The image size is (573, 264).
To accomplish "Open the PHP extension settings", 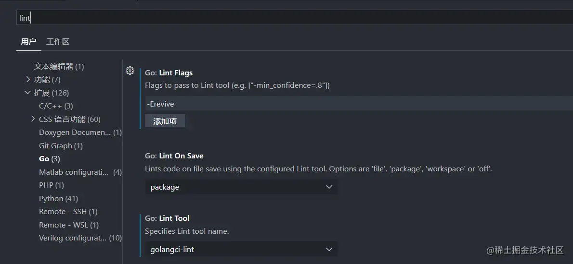I will pos(51,185).
